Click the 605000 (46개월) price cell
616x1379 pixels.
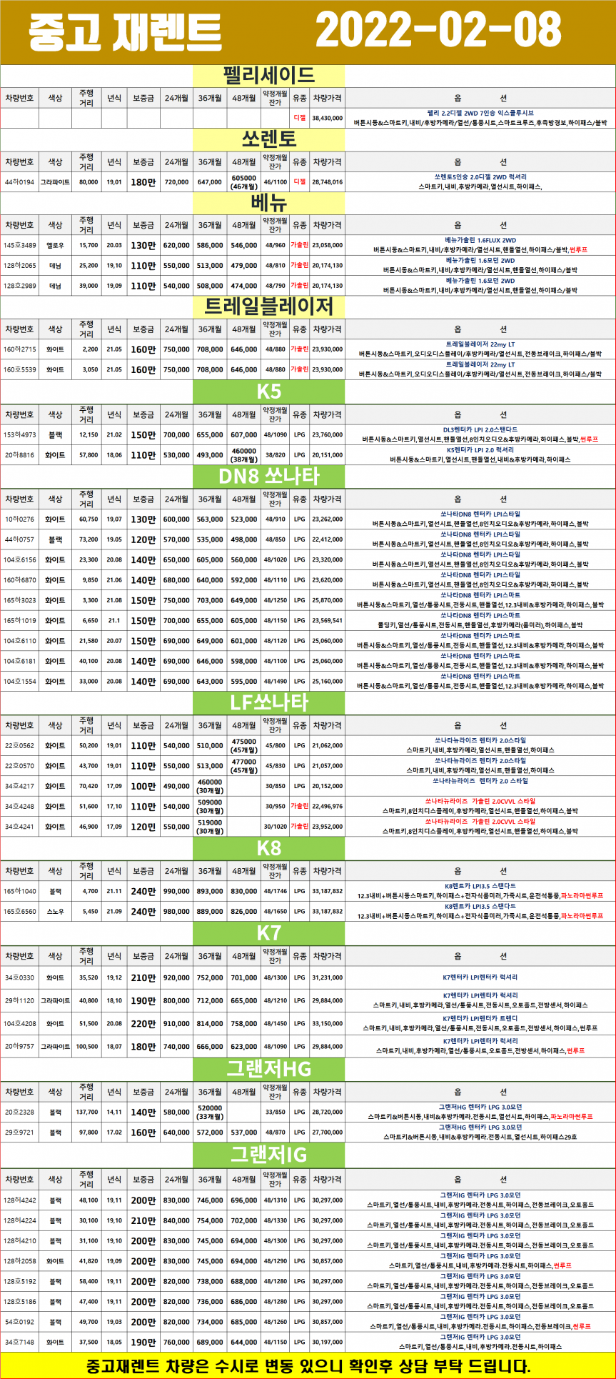[x=243, y=182]
